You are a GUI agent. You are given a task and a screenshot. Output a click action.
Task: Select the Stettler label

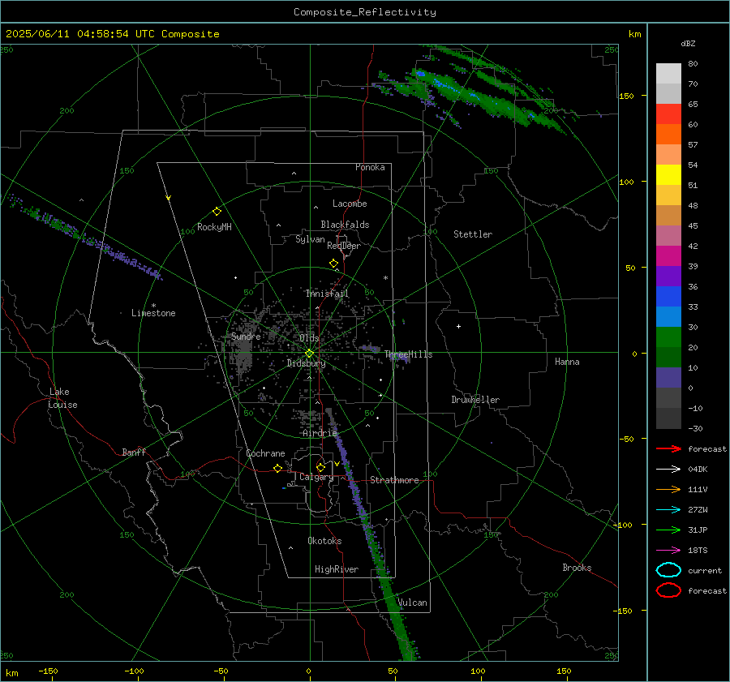click(x=473, y=234)
